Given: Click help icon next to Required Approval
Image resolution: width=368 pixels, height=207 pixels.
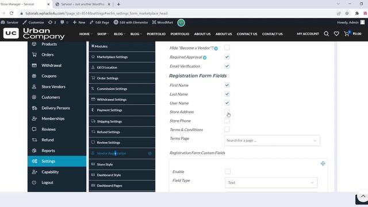Looking at the screenshot, I should point(205,57).
